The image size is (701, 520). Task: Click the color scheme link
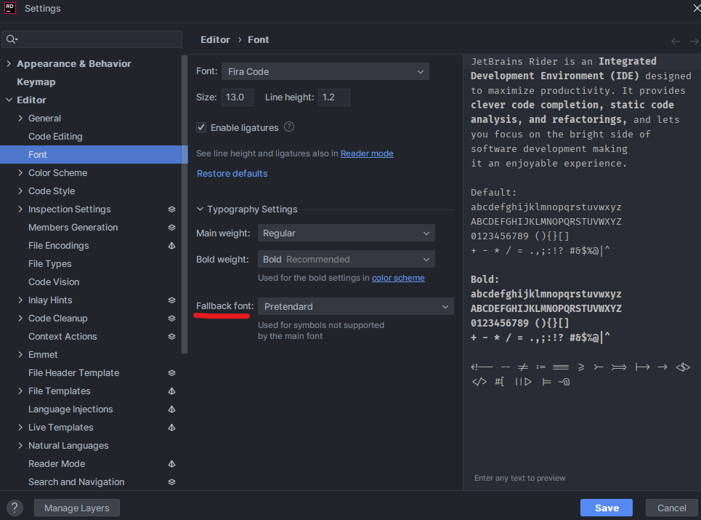(398, 278)
